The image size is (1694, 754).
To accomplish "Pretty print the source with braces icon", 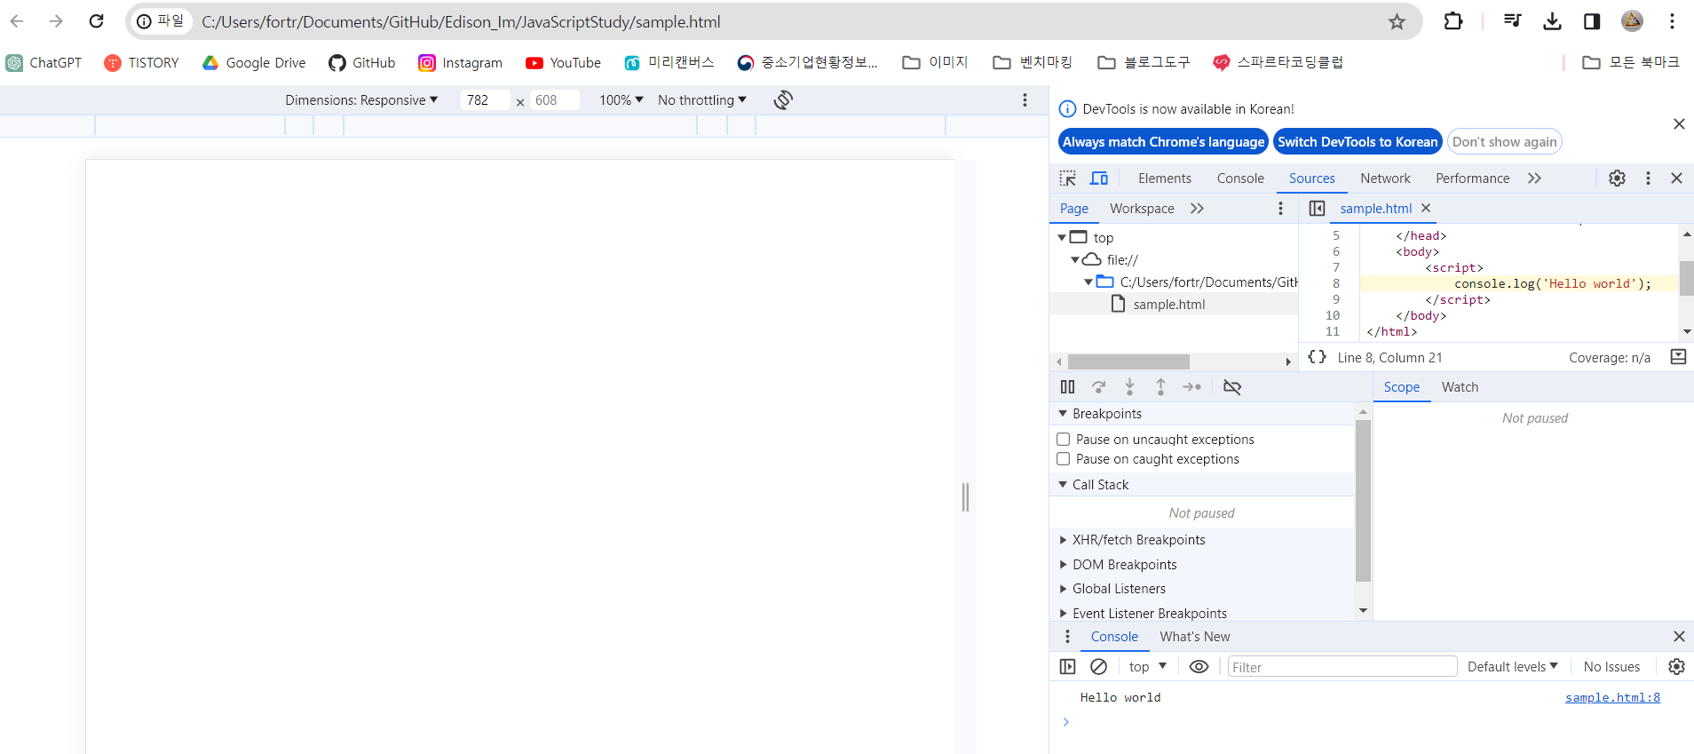I will coord(1318,357).
